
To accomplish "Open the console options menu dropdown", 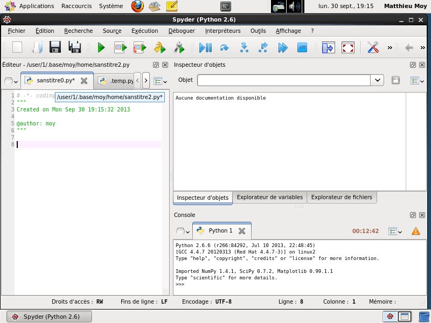I will click(395, 231).
